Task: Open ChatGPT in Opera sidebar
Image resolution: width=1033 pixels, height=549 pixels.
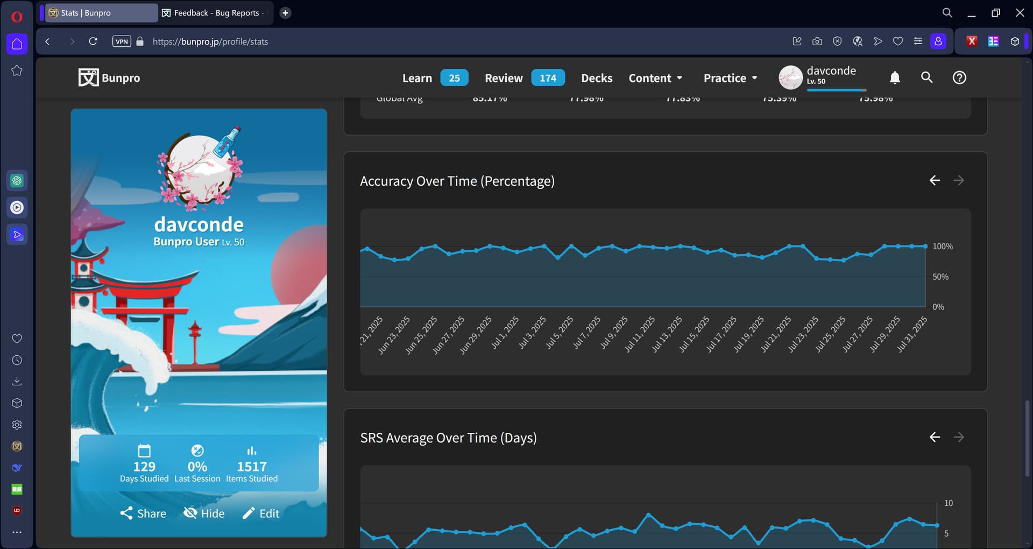Action: [x=17, y=181]
